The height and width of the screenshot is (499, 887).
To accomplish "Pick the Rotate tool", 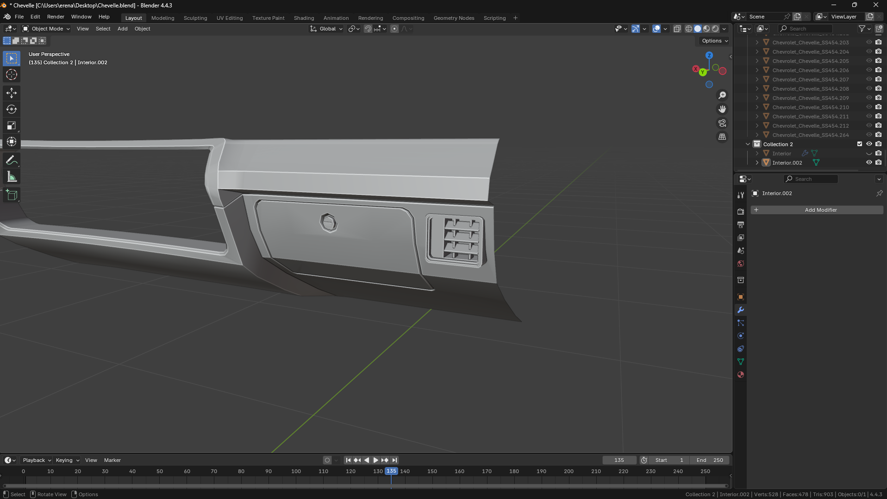I will coord(12,109).
